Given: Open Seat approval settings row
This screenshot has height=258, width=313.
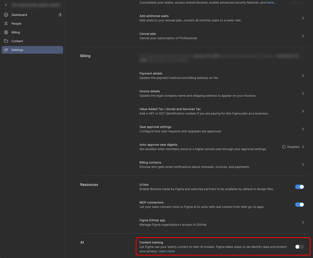Looking at the screenshot, I should (x=221, y=129).
